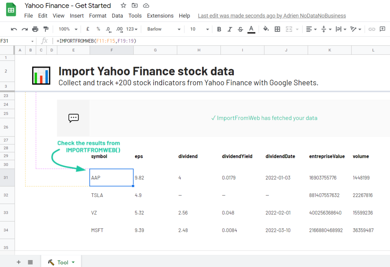The image size is (390, 267).
Task: Click the document title Yahoo Finance - Get Started
Action: (68, 5)
